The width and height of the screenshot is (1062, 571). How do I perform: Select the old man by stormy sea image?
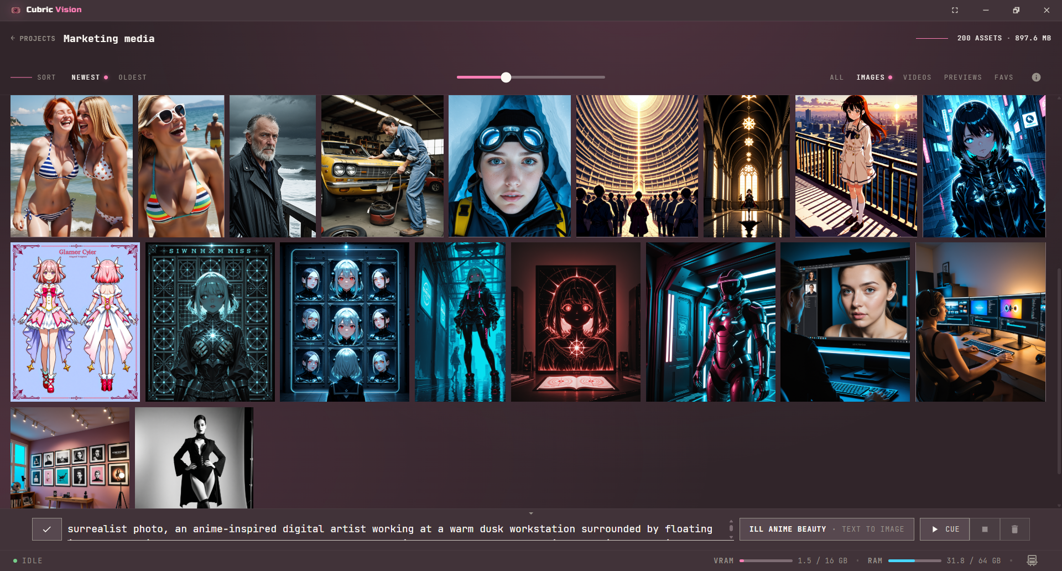(x=273, y=166)
